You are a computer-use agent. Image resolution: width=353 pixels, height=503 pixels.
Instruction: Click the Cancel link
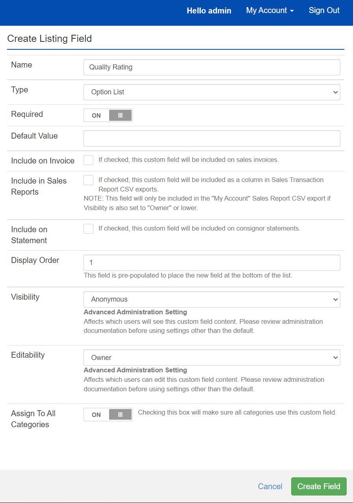270,486
